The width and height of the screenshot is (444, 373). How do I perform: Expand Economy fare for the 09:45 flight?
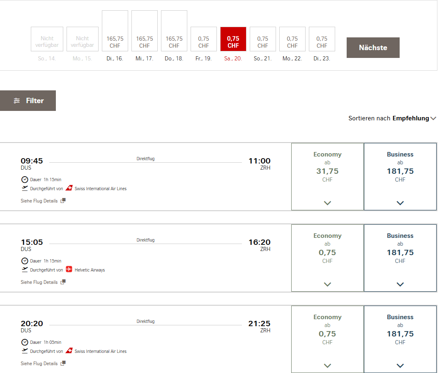pyautogui.click(x=327, y=203)
